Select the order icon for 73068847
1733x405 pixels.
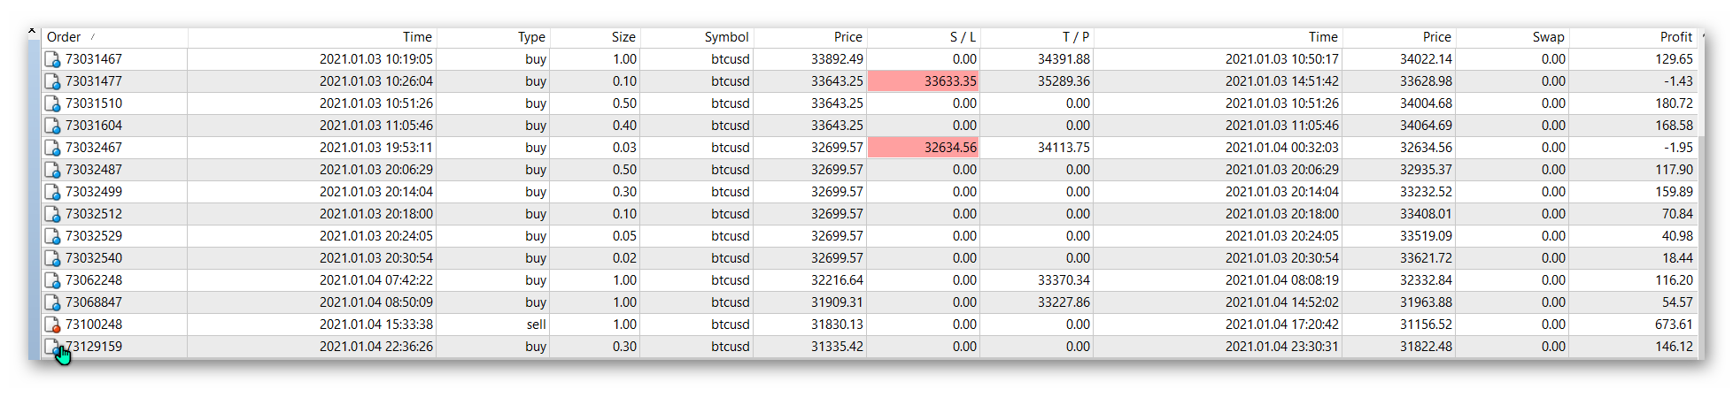pos(52,302)
